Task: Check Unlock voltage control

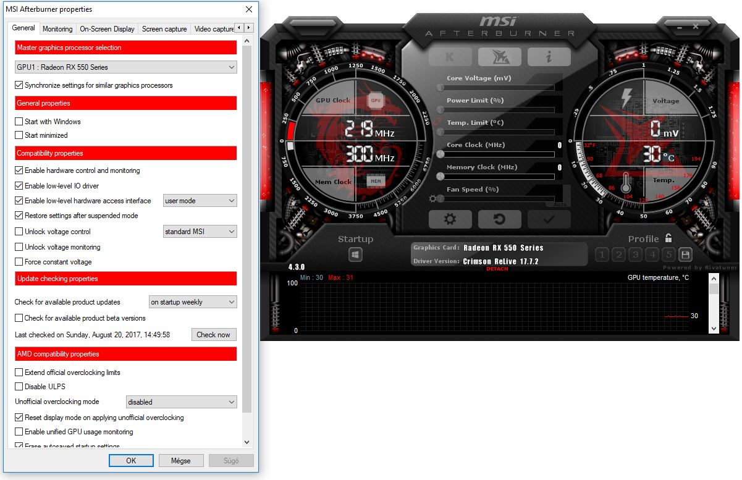Action: 19,232
